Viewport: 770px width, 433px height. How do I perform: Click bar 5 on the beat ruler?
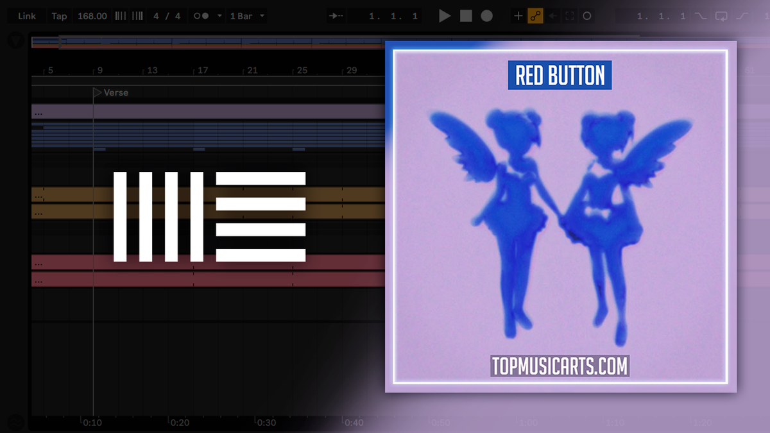(50, 71)
